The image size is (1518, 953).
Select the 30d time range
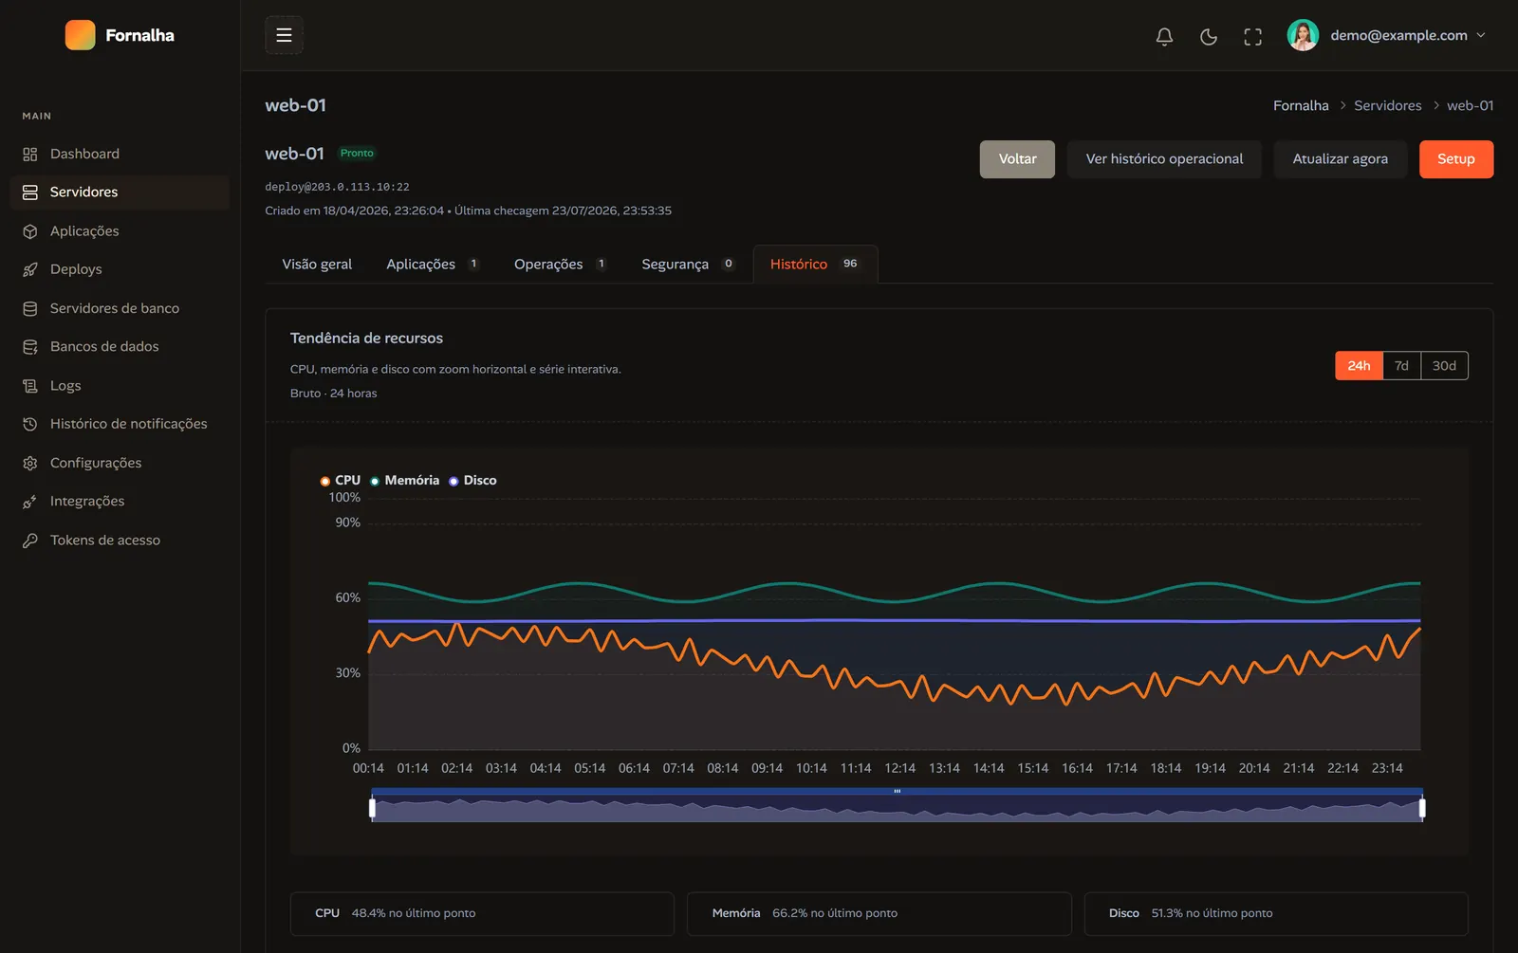tap(1444, 366)
